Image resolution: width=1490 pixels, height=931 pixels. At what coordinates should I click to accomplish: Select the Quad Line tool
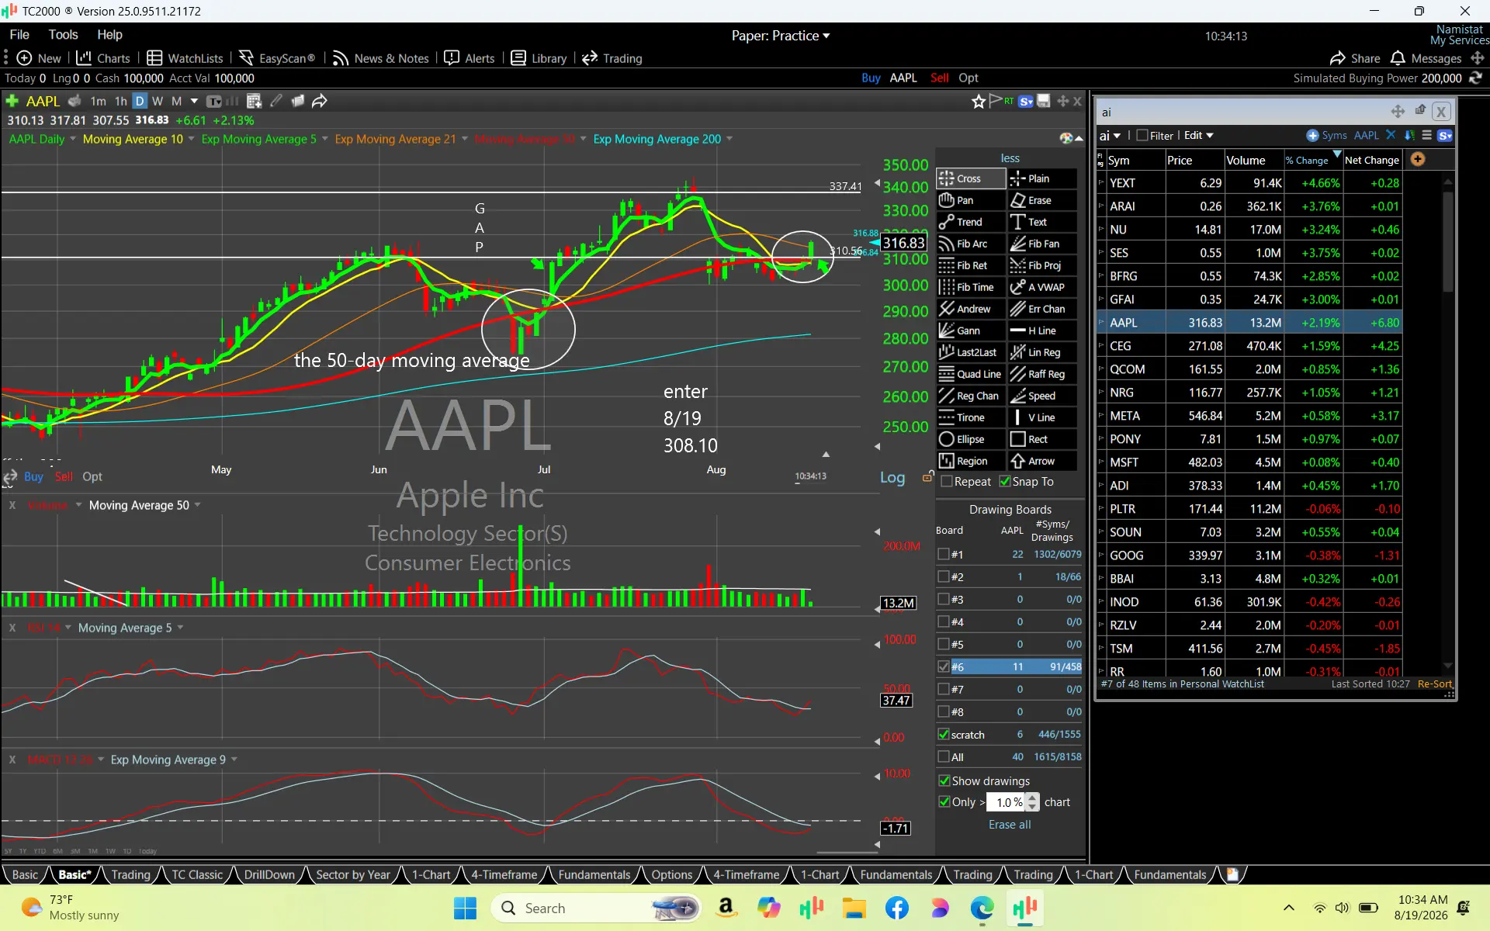971,374
